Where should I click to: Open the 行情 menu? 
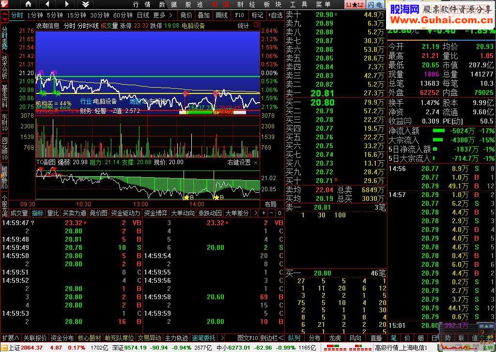pos(141,4)
